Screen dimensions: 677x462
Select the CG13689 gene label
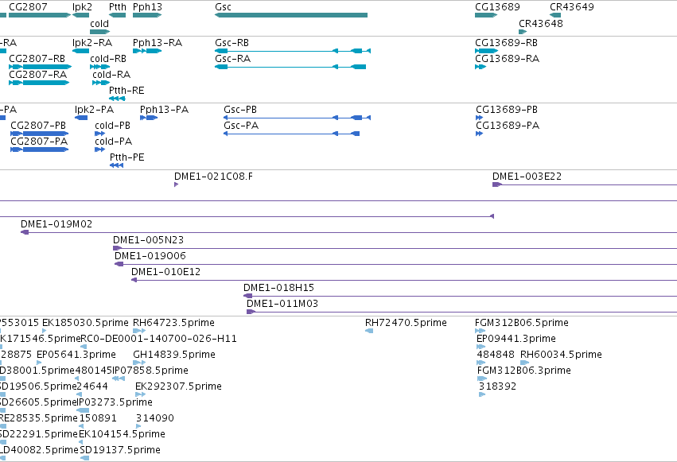coord(497,7)
